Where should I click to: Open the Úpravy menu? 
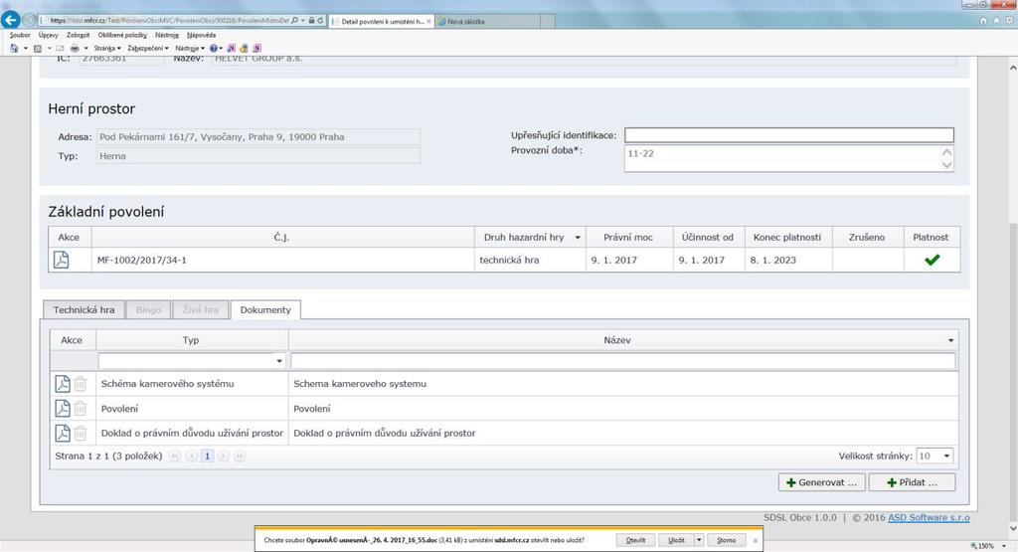point(48,35)
